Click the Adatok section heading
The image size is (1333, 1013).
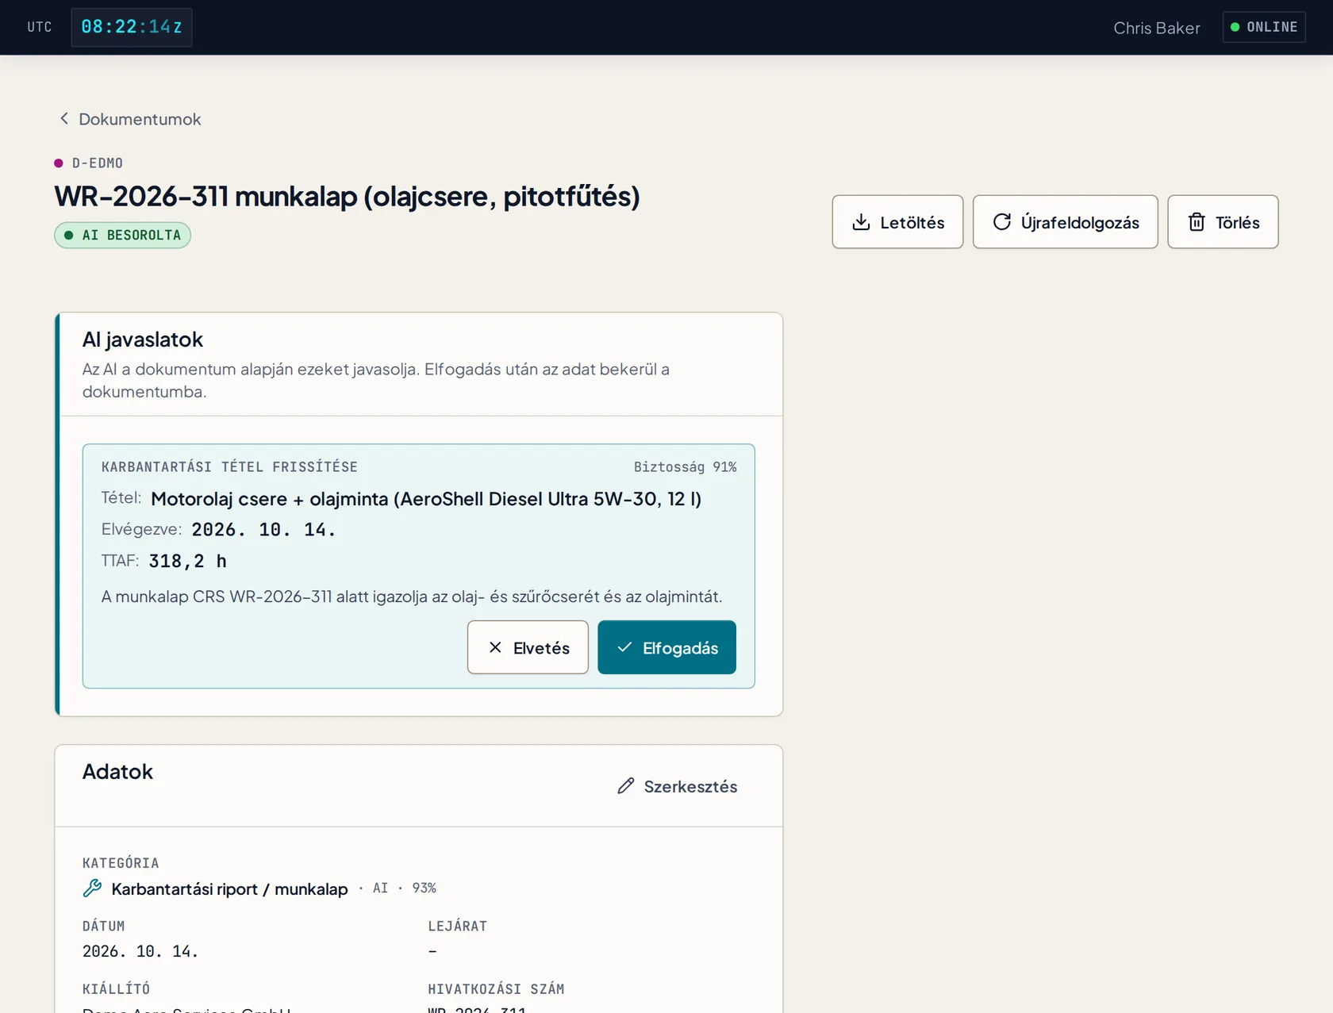(117, 772)
